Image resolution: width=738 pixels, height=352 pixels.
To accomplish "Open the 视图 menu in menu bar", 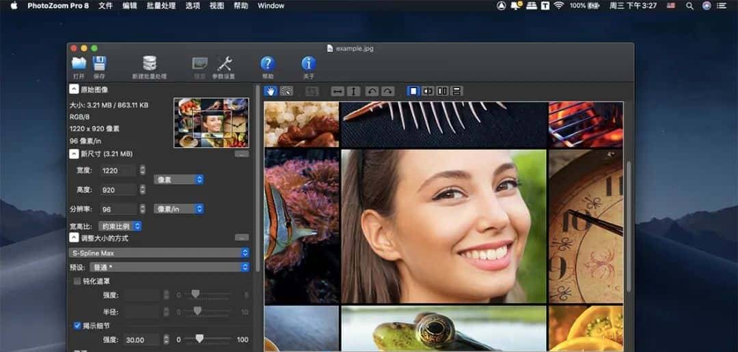I will click(x=217, y=5).
